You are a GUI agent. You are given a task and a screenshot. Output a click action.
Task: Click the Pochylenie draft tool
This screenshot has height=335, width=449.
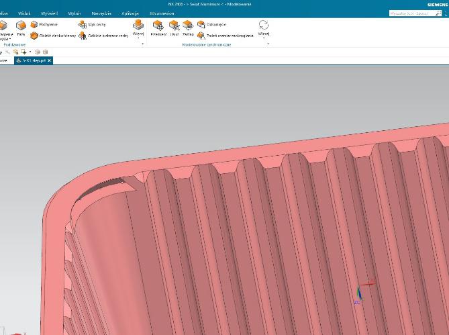pos(45,24)
